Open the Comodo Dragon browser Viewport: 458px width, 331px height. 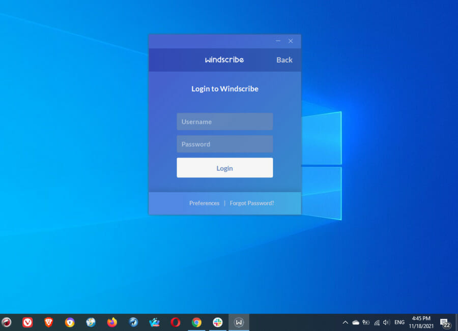tap(7, 322)
